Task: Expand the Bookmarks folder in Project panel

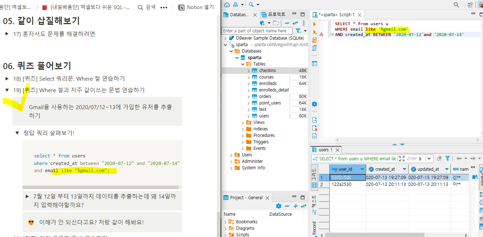Action: coord(226,222)
